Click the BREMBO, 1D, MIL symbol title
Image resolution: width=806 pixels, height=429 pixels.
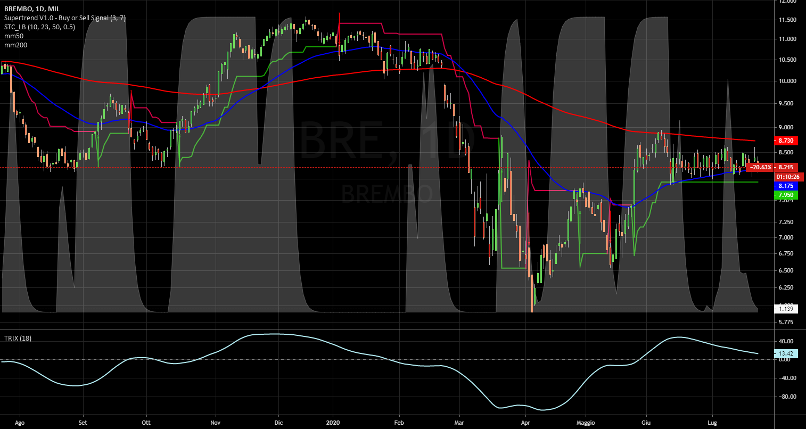[31, 9]
